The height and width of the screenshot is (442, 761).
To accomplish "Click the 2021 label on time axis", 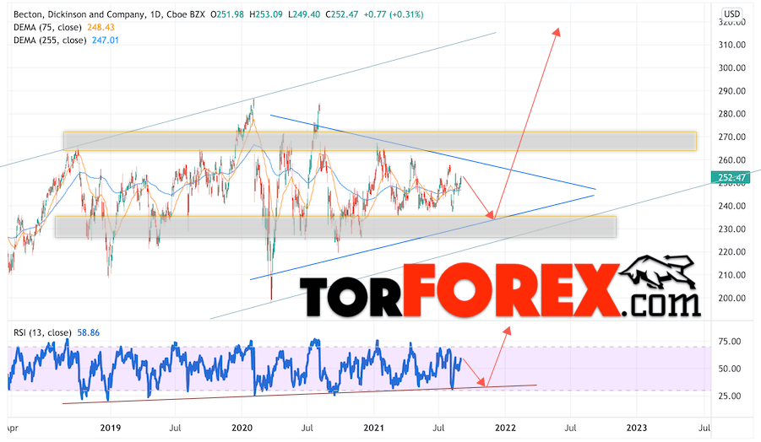I will point(373,428).
